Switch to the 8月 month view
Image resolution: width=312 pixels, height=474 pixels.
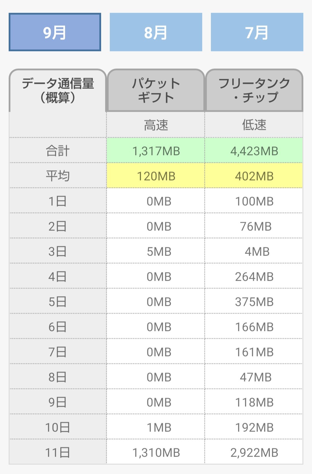click(x=156, y=32)
